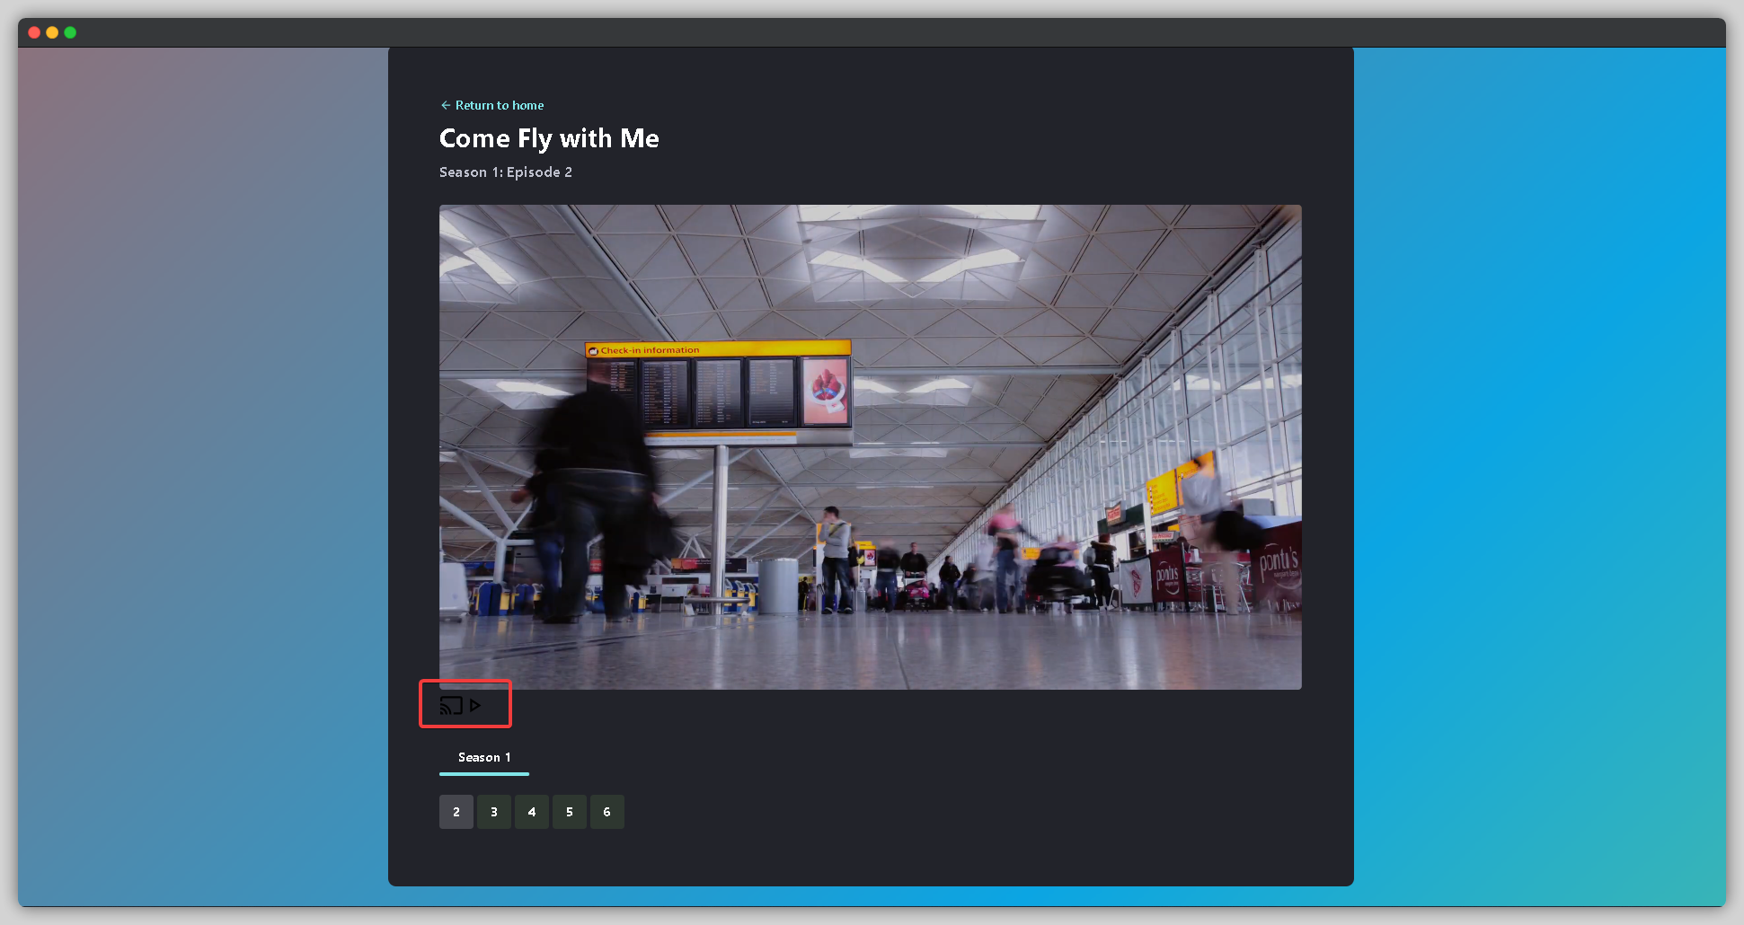Select episode 5 button
1744x925 pixels.
point(570,812)
